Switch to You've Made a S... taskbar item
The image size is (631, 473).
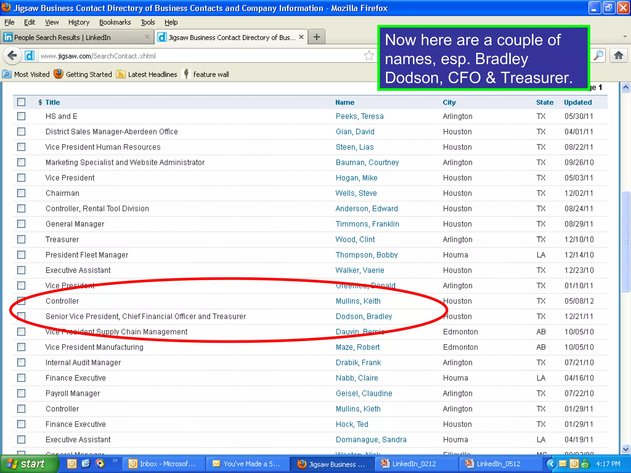[248, 464]
